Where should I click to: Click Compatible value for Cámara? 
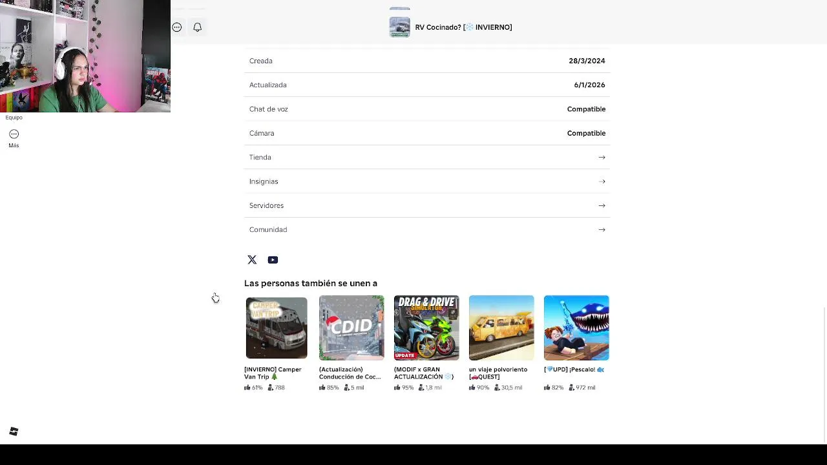[x=586, y=133]
